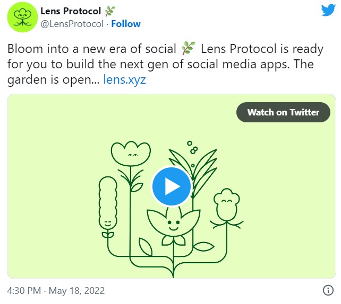This screenshot has width=341, height=304.
Task: Click the Lens Protocol display name
Action: 71,11
